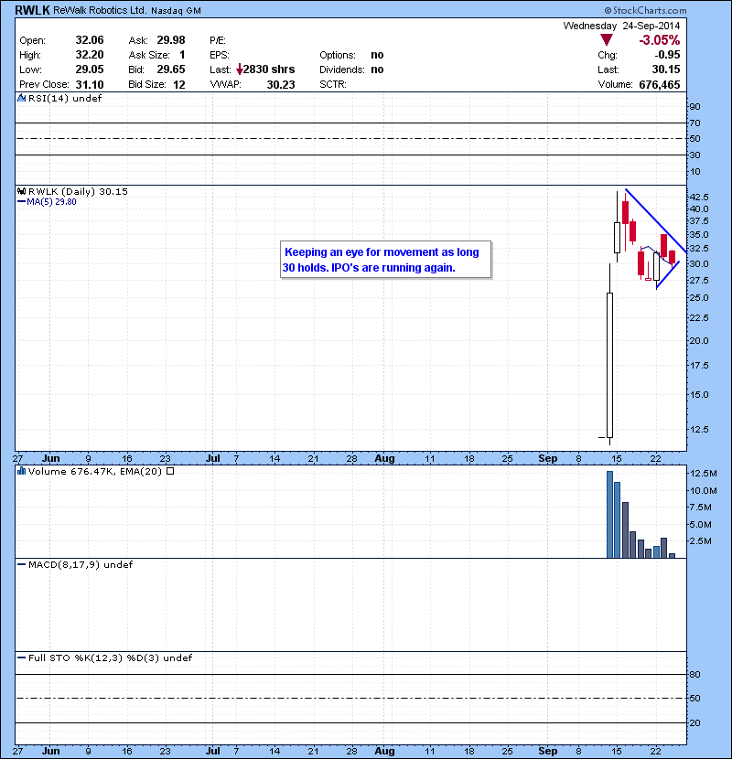Screen dimensions: 732x759
Task: Click the Ask price 29.98
Action: (x=171, y=40)
